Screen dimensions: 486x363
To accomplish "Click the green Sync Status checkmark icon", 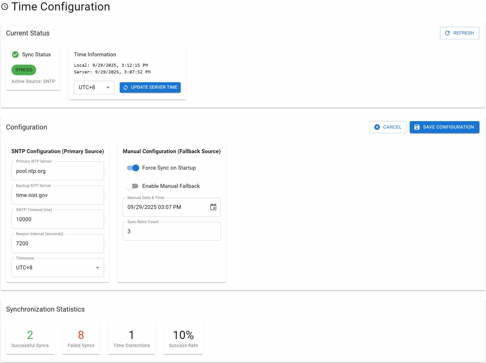I will pyautogui.click(x=15, y=55).
